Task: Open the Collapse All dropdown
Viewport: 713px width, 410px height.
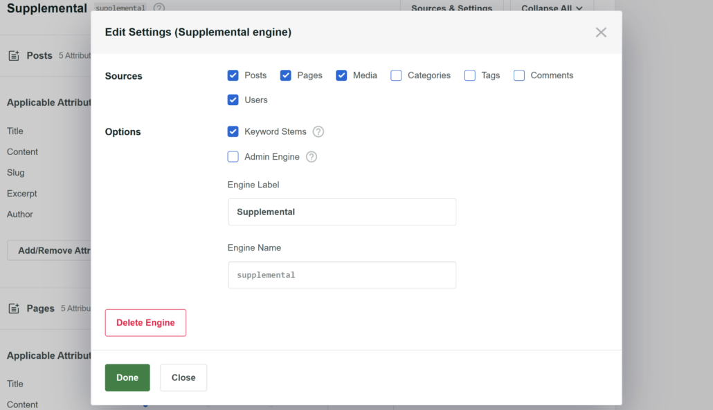Action: click(550, 8)
